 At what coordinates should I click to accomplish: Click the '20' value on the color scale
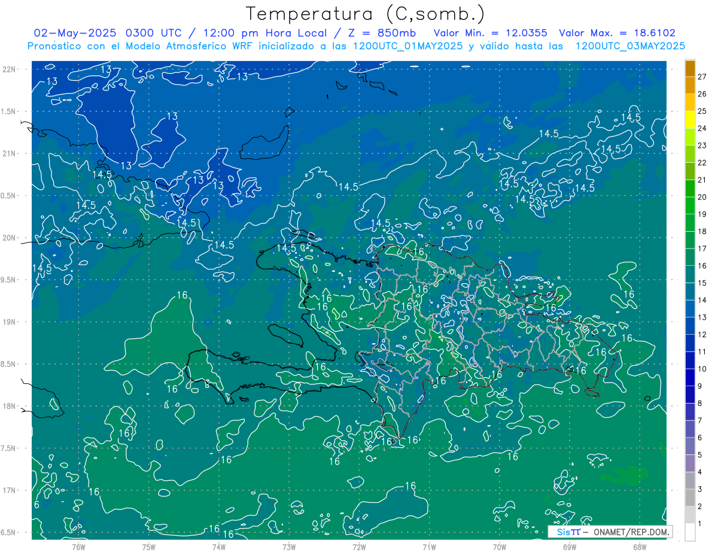702,197
